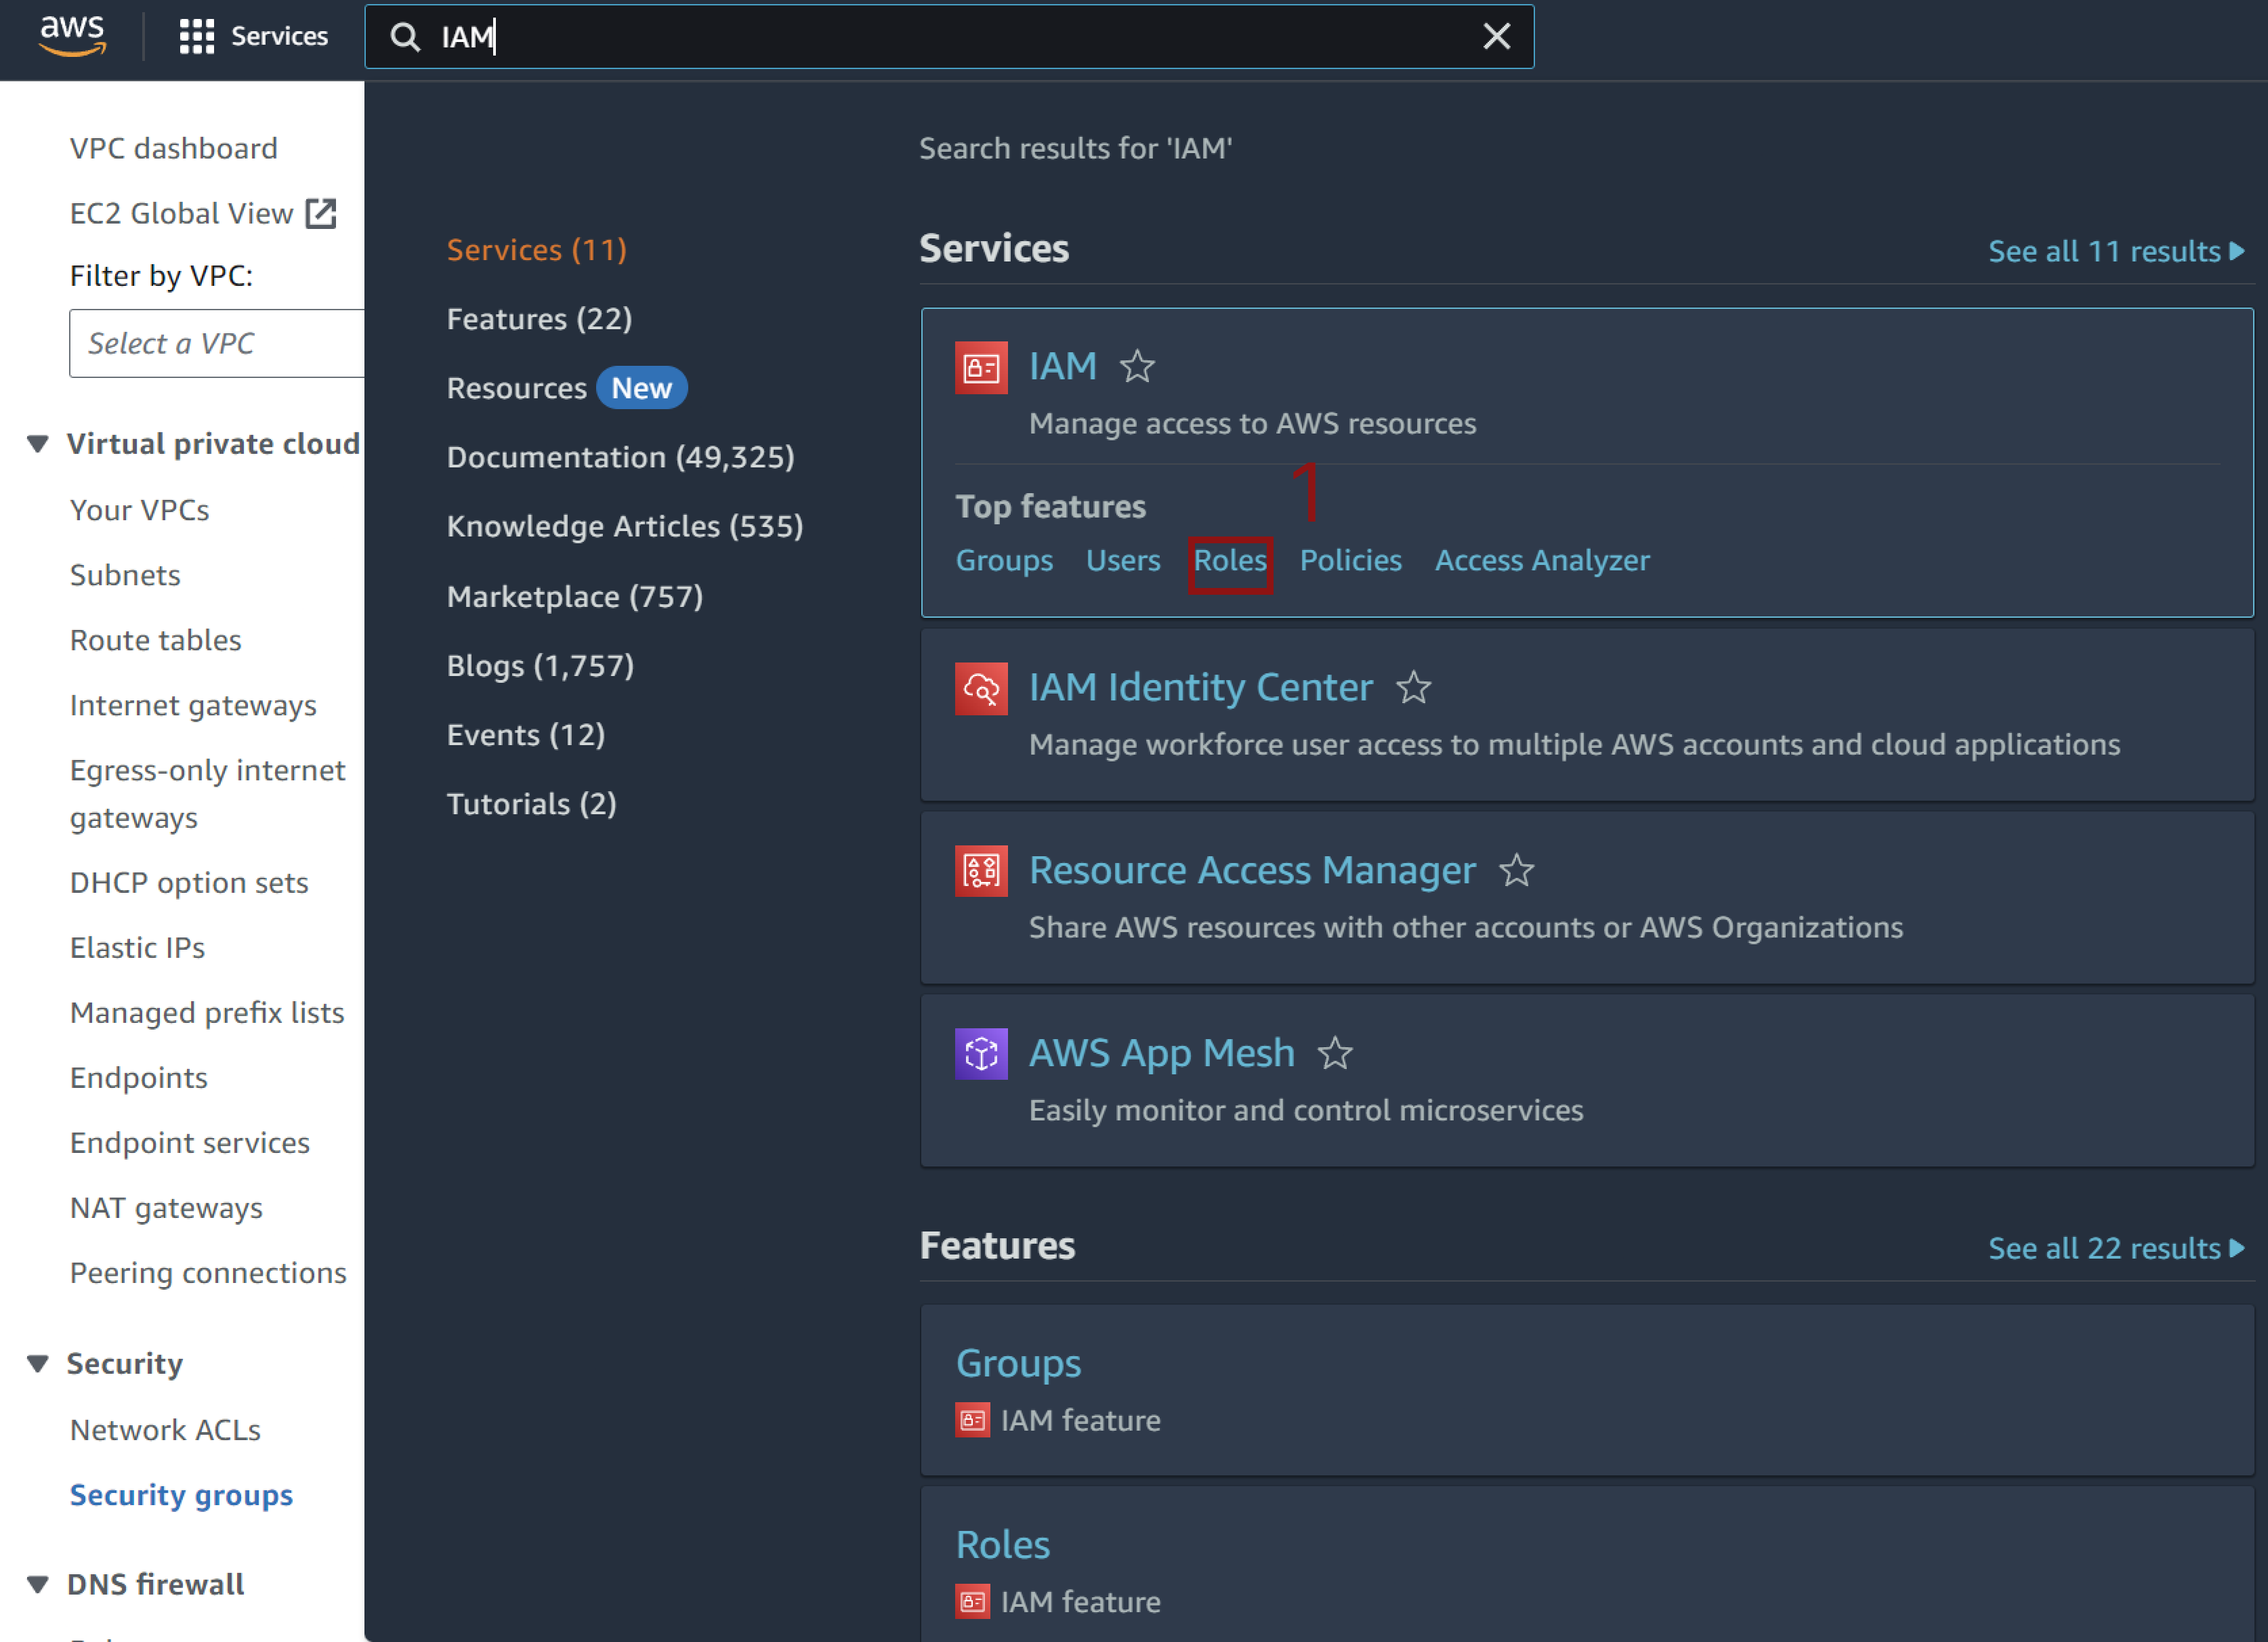
Task: Open the Groups feature result
Action: [x=1018, y=1363]
